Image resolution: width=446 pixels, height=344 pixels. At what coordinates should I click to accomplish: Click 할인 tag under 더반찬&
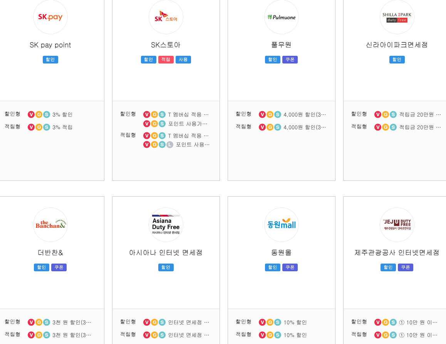(42, 267)
